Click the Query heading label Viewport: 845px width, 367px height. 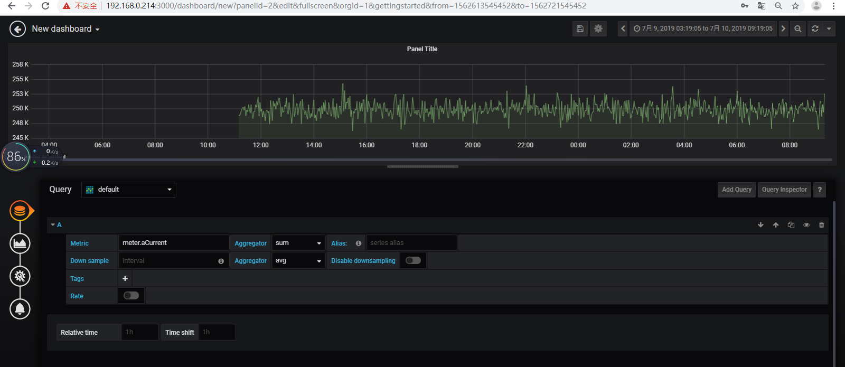pos(60,190)
